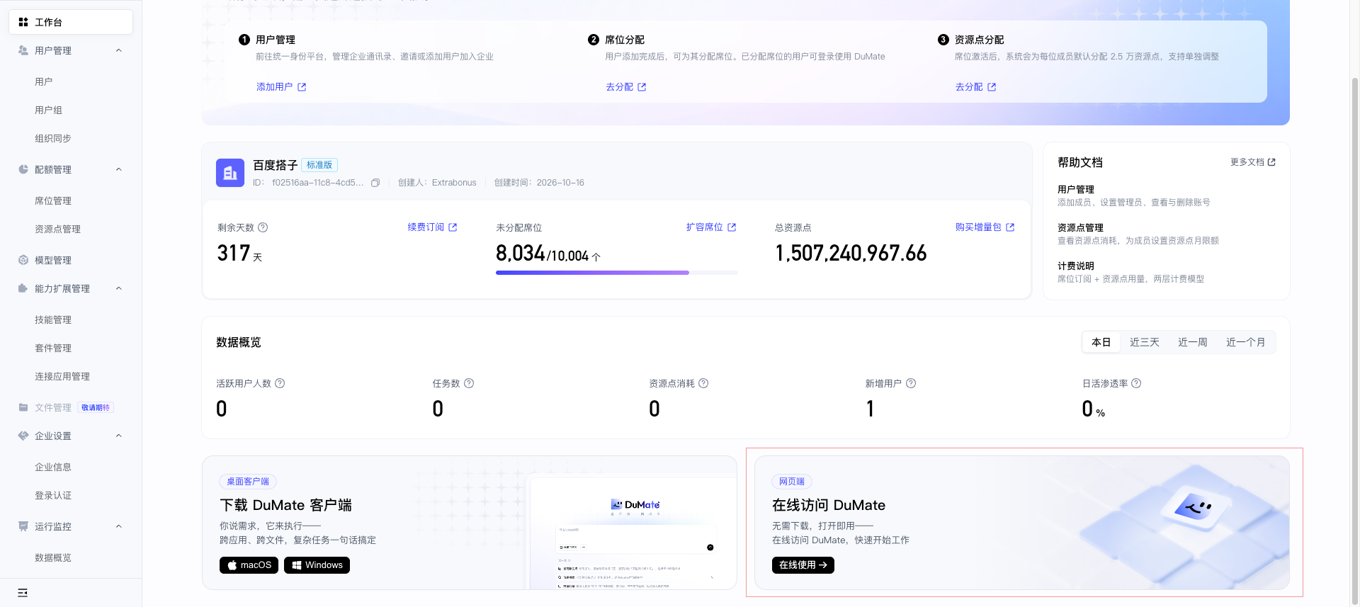Image resolution: width=1360 pixels, height=607 pixels.
Task: Show the 活跃用户人数 help tooltip icon
Action: tap(280, 383)
